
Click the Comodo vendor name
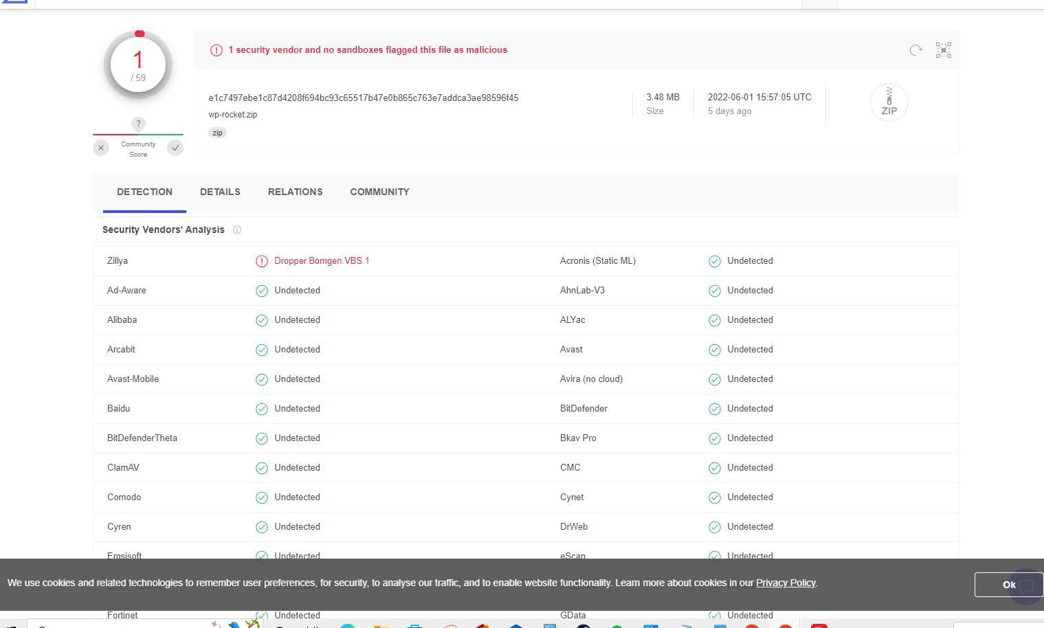click(x=124, y=497)
